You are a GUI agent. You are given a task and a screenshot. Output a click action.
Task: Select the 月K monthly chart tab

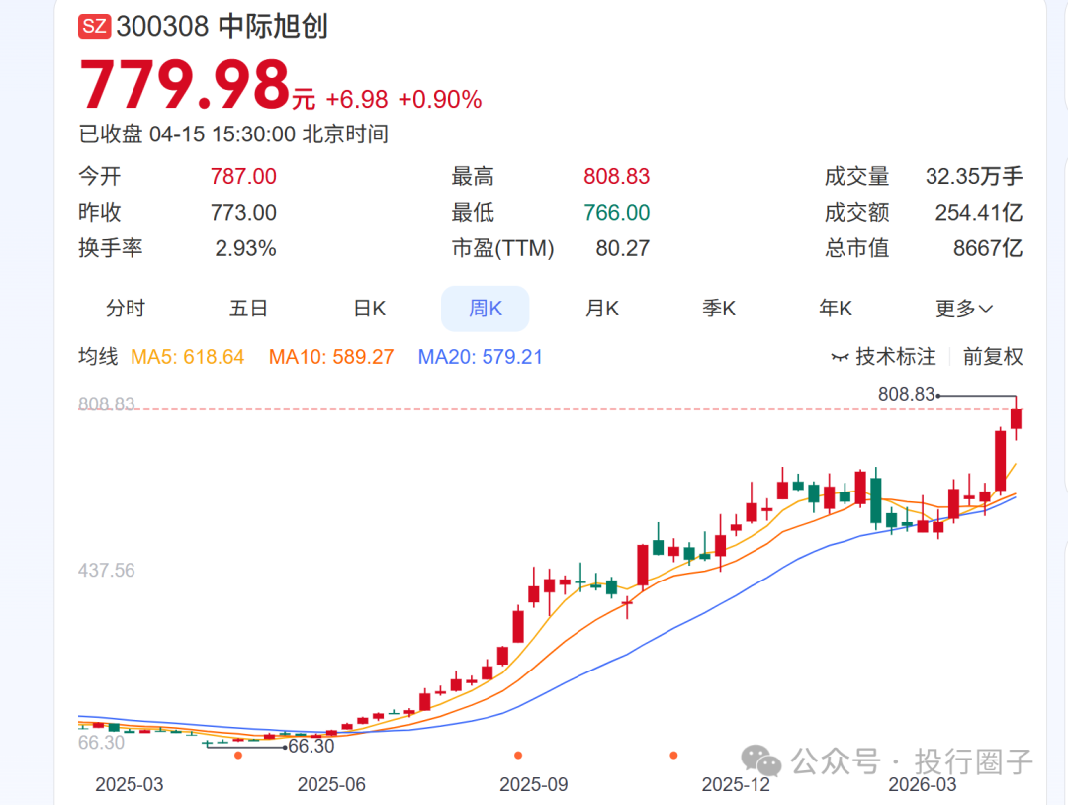(x=601, y=308)
